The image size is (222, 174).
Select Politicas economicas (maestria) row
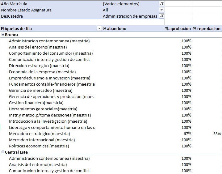pyautogui.click(x=39, y=146)
